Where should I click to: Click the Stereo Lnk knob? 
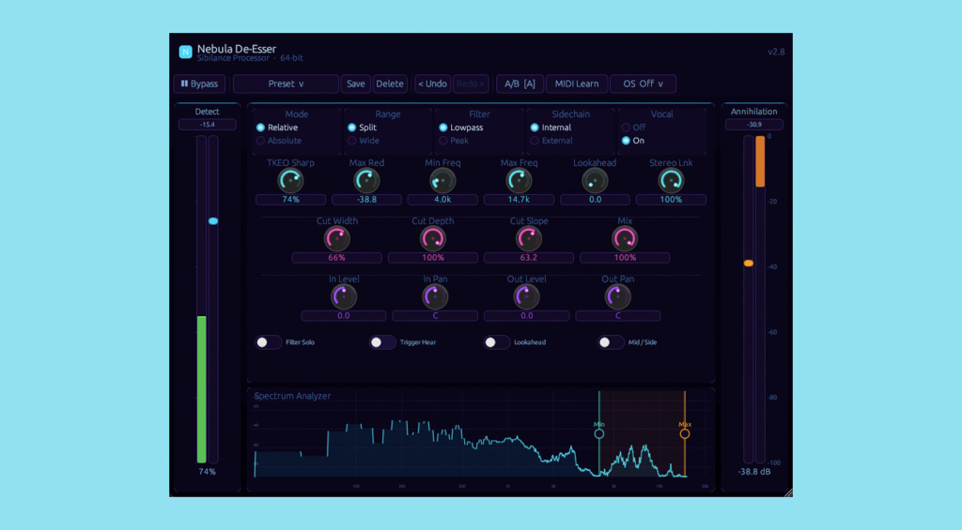(671, 181)
